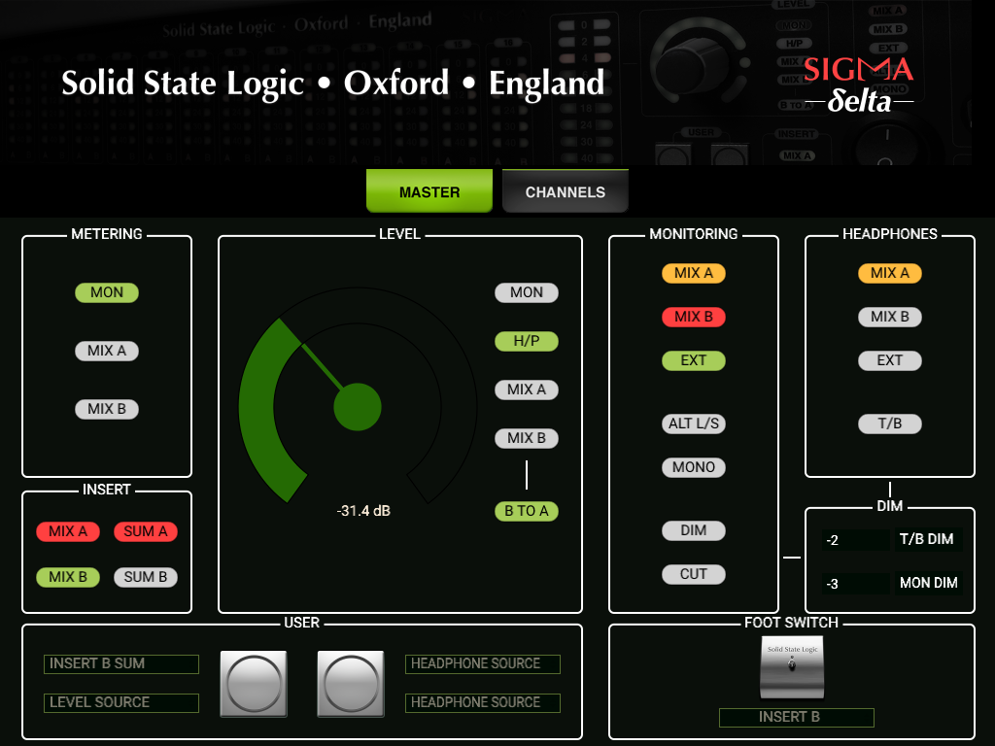Image resolution: width=995 pixels, height=746 pixels.
Task: Select H/P level source
Action: (527, 341)
